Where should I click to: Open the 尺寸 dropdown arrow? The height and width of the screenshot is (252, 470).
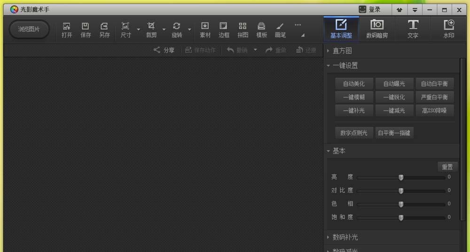point(138,30)
